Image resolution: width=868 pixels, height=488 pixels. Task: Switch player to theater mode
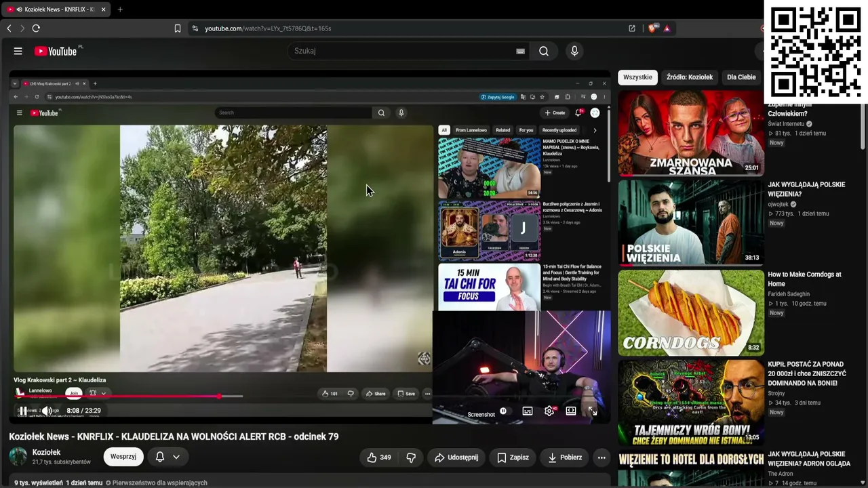click(x=571, y=411)
